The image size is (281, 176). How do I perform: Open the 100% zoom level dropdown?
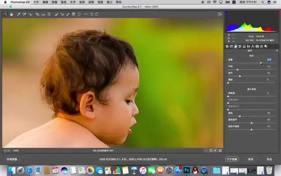[x=16, y=150]
